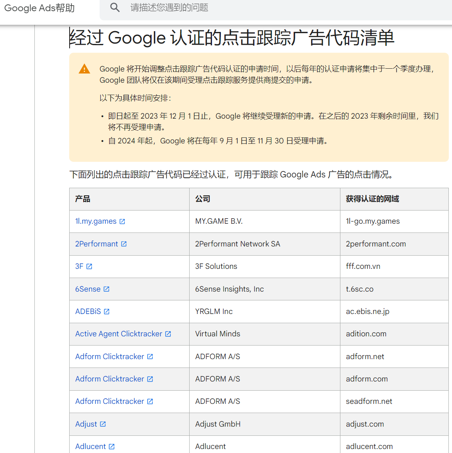Select the adform.net domain cell
This screenshot has height=453, width=452.
coord(365,356)
